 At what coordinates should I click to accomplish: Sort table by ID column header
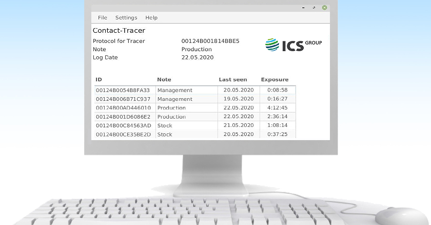click(x=99, y=79)
